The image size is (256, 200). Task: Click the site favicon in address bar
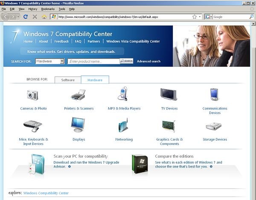(54, 17)
